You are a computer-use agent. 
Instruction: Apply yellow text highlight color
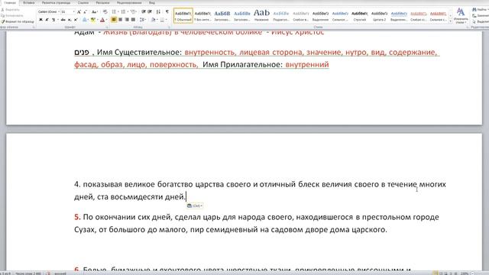click(92, 20)
